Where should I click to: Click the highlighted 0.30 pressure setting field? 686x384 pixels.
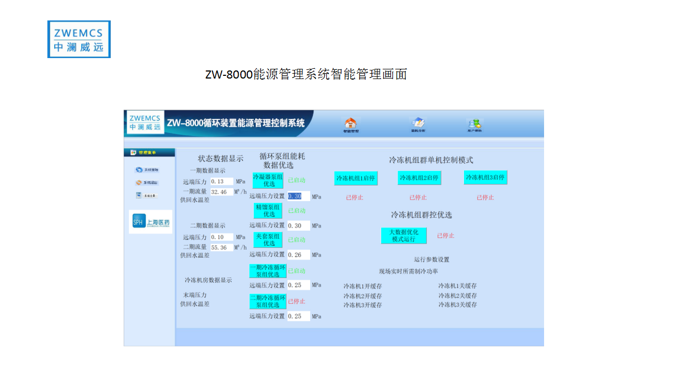(x=298, y=196)
